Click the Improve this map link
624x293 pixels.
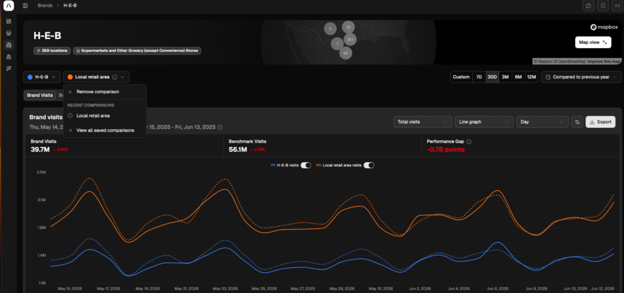click(x=604, y=62)
